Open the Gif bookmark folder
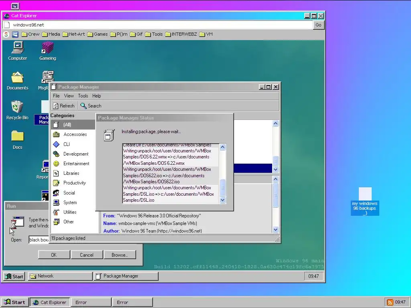 tap(136, 34)
